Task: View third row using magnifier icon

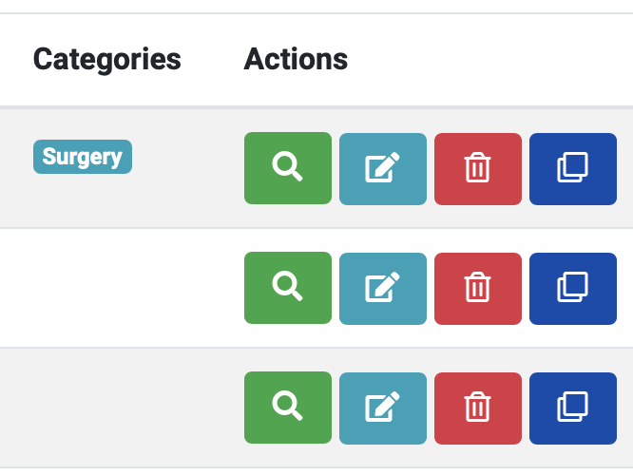Action: pos(288,408)
